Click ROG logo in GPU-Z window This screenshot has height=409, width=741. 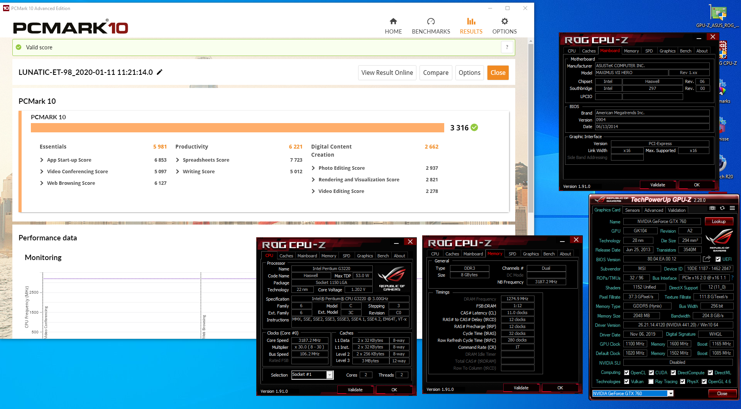pos(719,240)
